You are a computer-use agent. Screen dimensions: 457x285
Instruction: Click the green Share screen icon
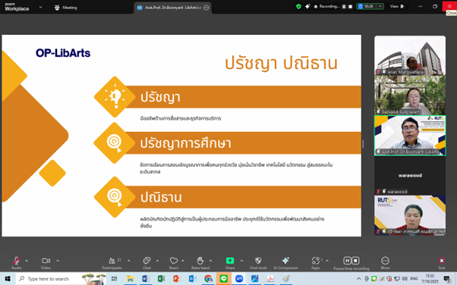(230, 260)
